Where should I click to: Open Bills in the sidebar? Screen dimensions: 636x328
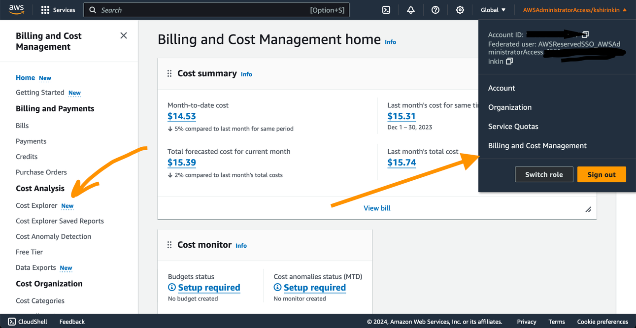click(22, 126)
